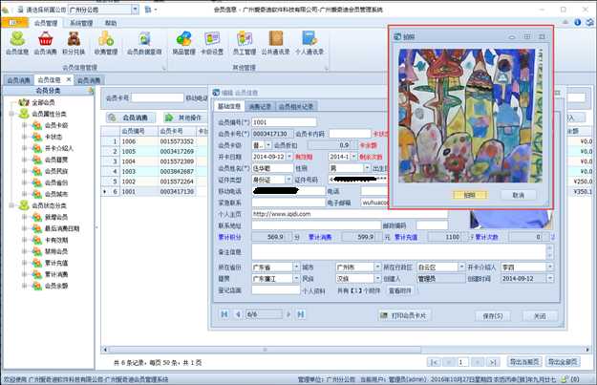This screenshot has width=597, height=385.
Task: Expand the 会员卡级 tree node
Action: (x=25, y=125)
